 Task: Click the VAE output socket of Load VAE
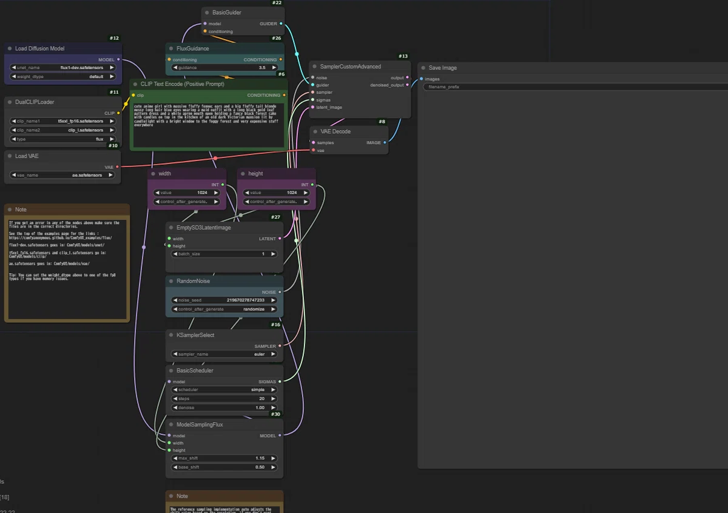point(118,167)
